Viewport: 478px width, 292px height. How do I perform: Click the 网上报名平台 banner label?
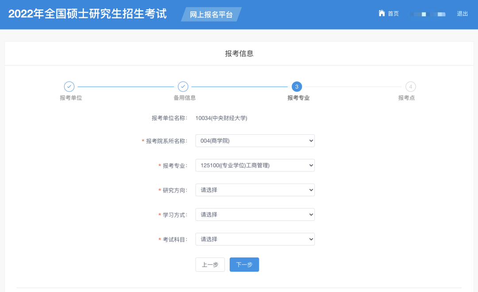click(x=211, y=15)
